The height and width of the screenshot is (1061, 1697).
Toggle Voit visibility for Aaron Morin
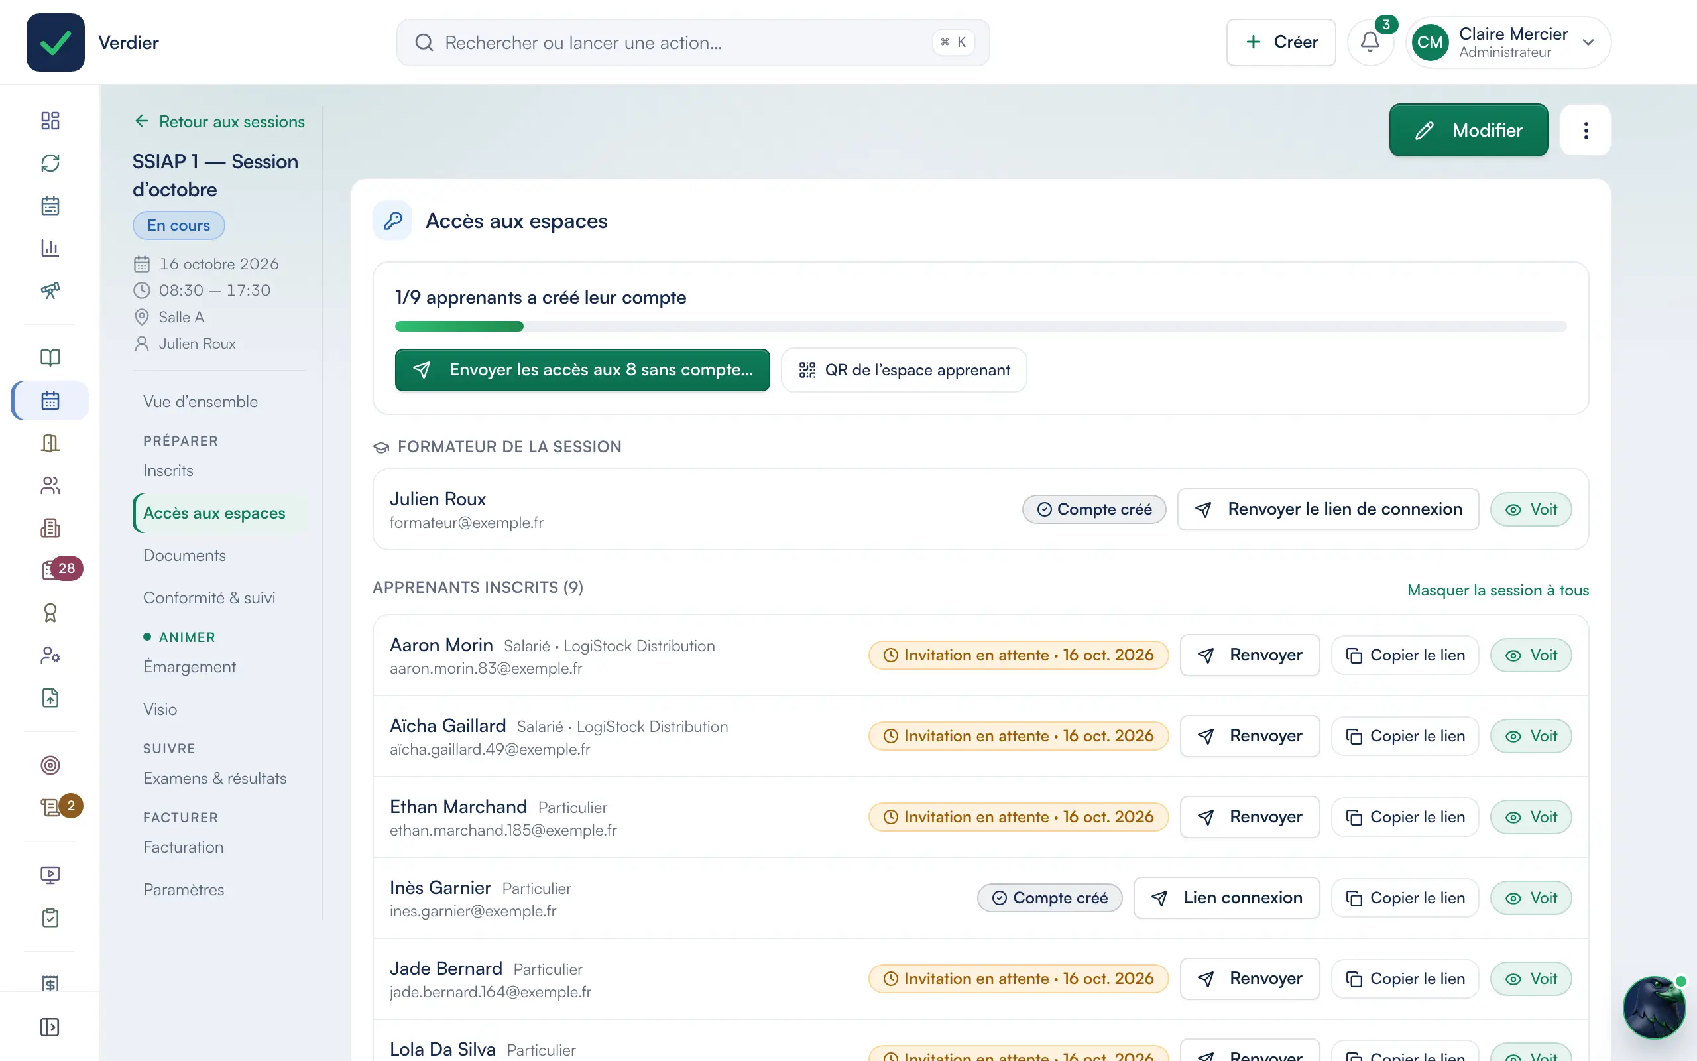click(x=1531, y=655)
